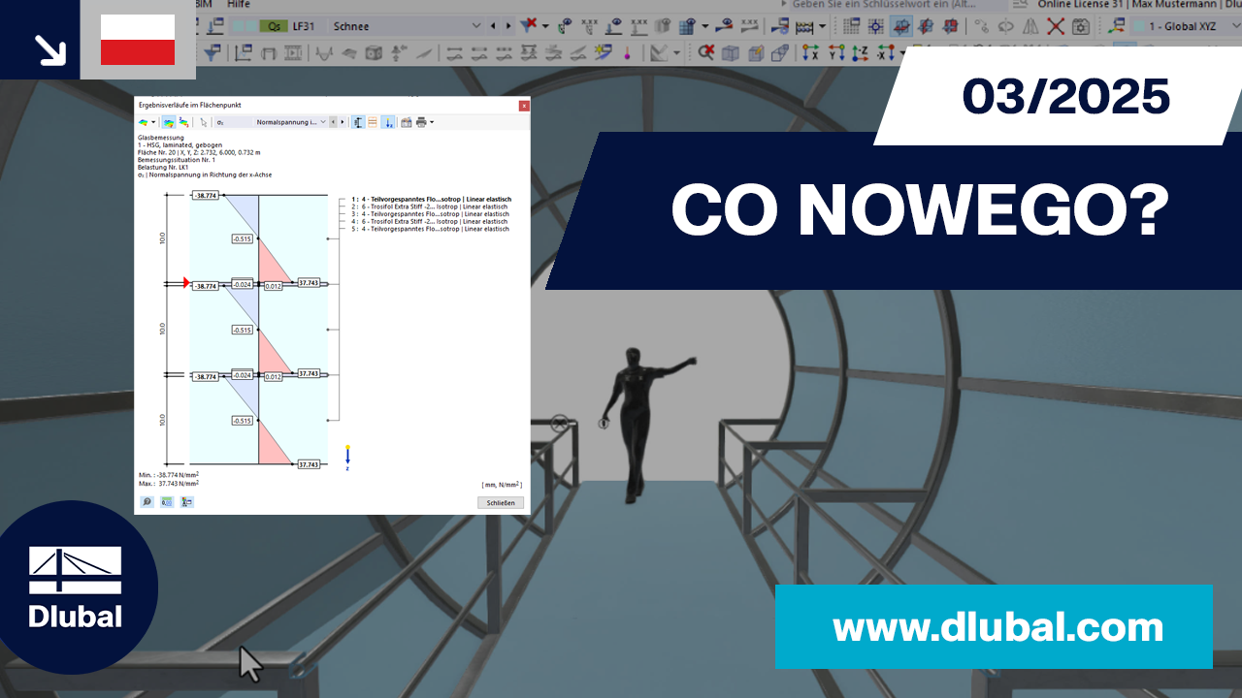Open dropdown arrow beside the printer icon
This screenshot has height=698, width=1242.
click(x=432, y=122)
